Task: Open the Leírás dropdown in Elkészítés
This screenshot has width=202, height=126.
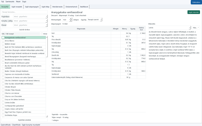Action: tap(169, 27)
